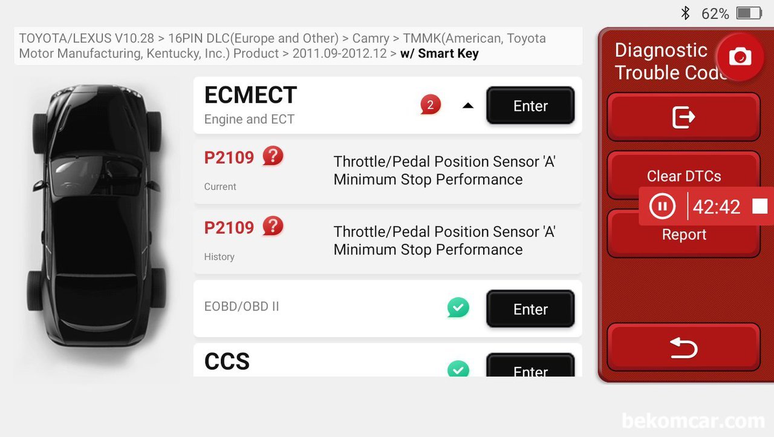774x437 pixels.
Task: Click help icon for current P2109 code
Action: 273,157
